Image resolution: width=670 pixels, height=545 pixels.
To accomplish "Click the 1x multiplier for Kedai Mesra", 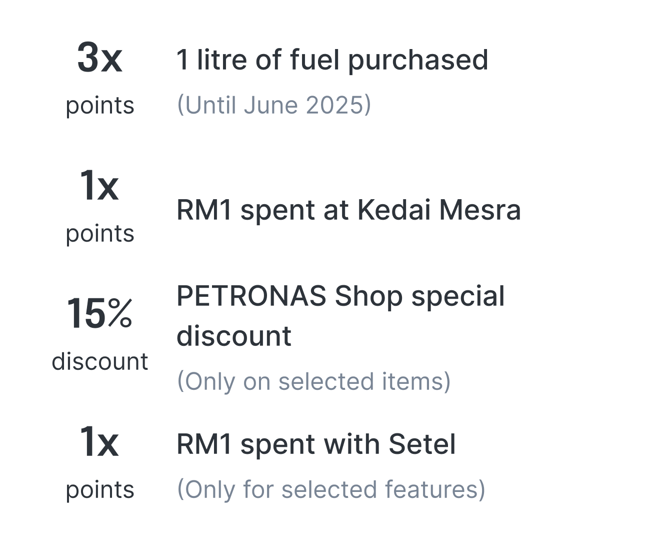I will pyautogui.click(x=99, y=187).
